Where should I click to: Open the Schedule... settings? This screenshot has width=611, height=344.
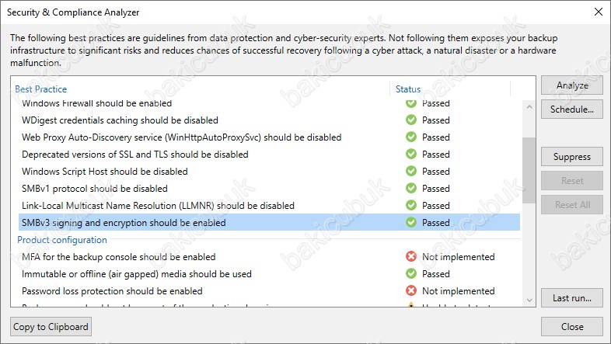[x=571, y=109]
